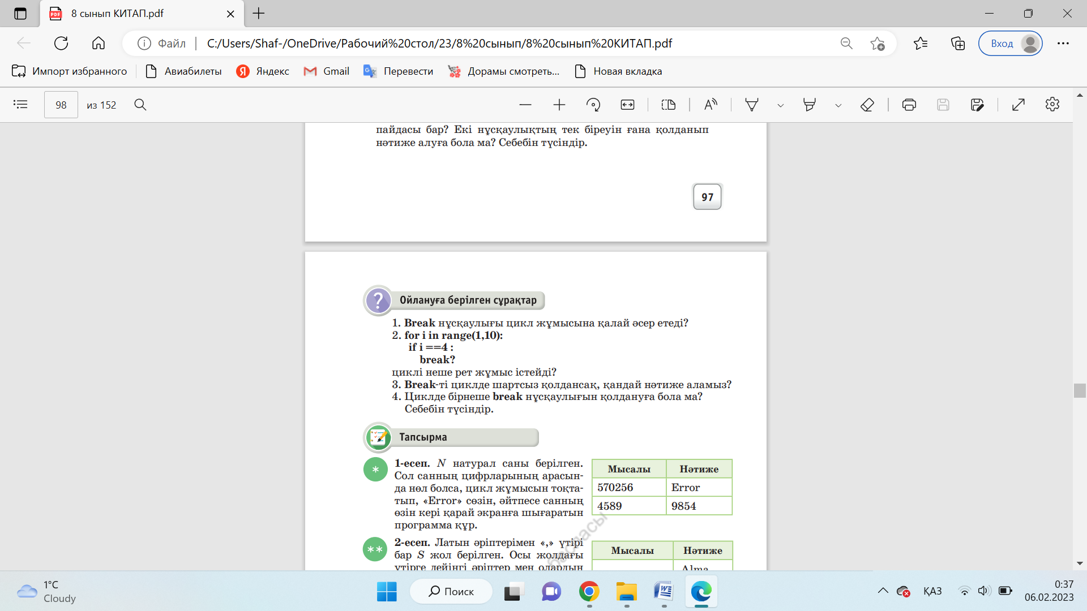Toggle the Draw pen tool
The image size is (1087, 611).
[x=752, y=105]
